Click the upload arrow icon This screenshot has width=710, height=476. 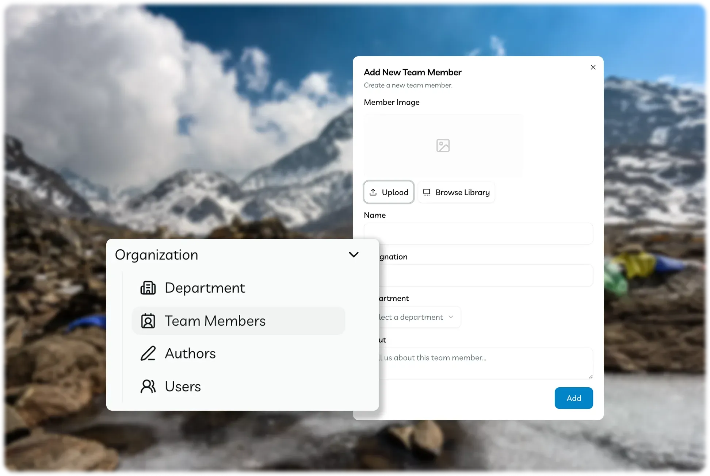pyautogui.click(x=373, y=192)
